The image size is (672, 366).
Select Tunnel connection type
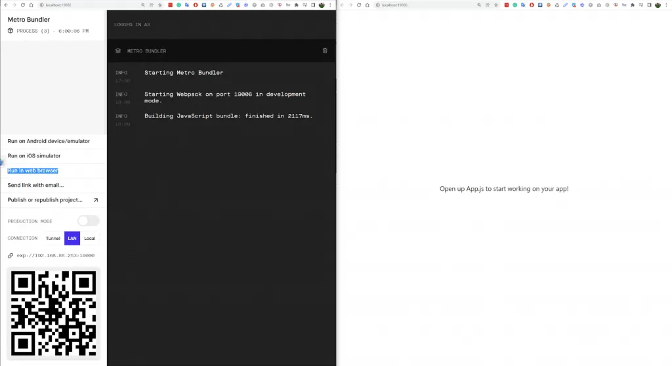click(53, 238)
